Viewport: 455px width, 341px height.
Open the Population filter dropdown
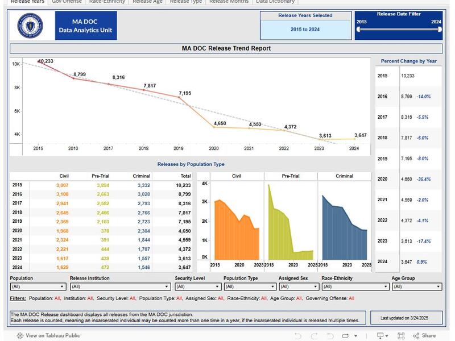point(38,287)
